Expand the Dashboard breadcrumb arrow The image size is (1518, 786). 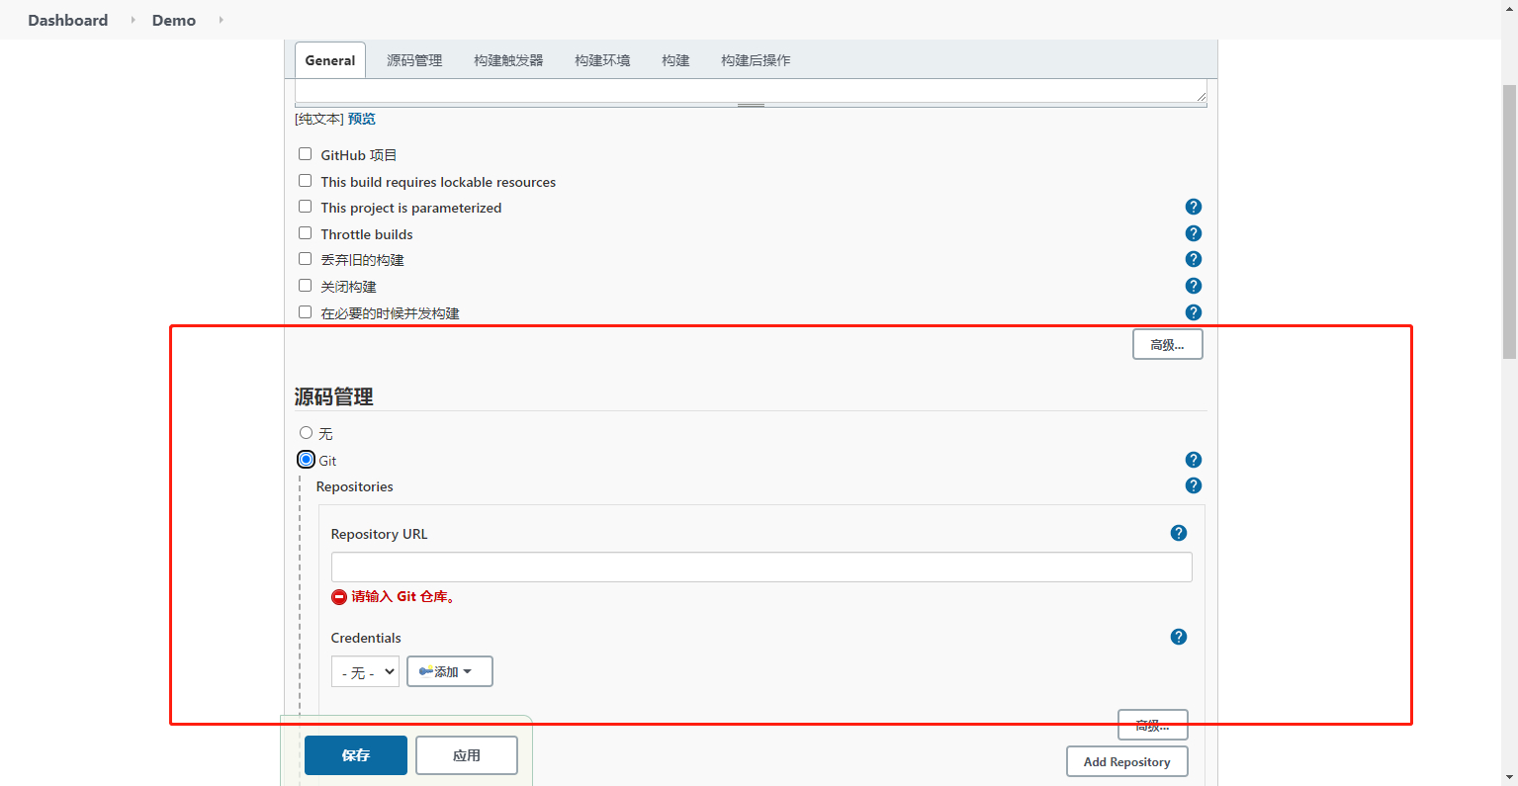[x=133, y=20]
